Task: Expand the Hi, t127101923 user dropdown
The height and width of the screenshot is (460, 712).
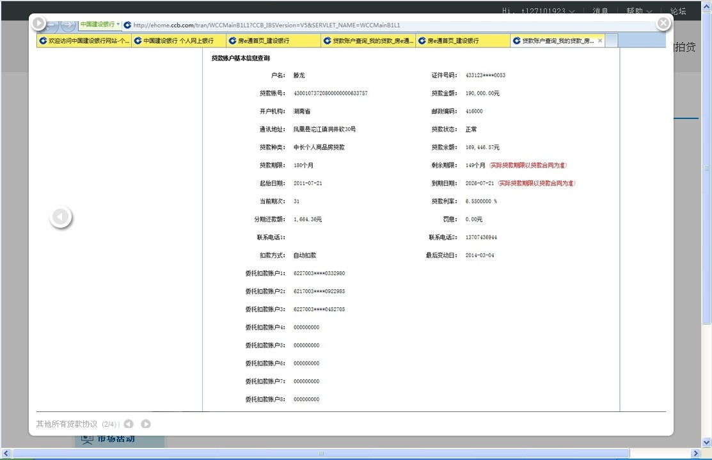Action: click(539, 11)
